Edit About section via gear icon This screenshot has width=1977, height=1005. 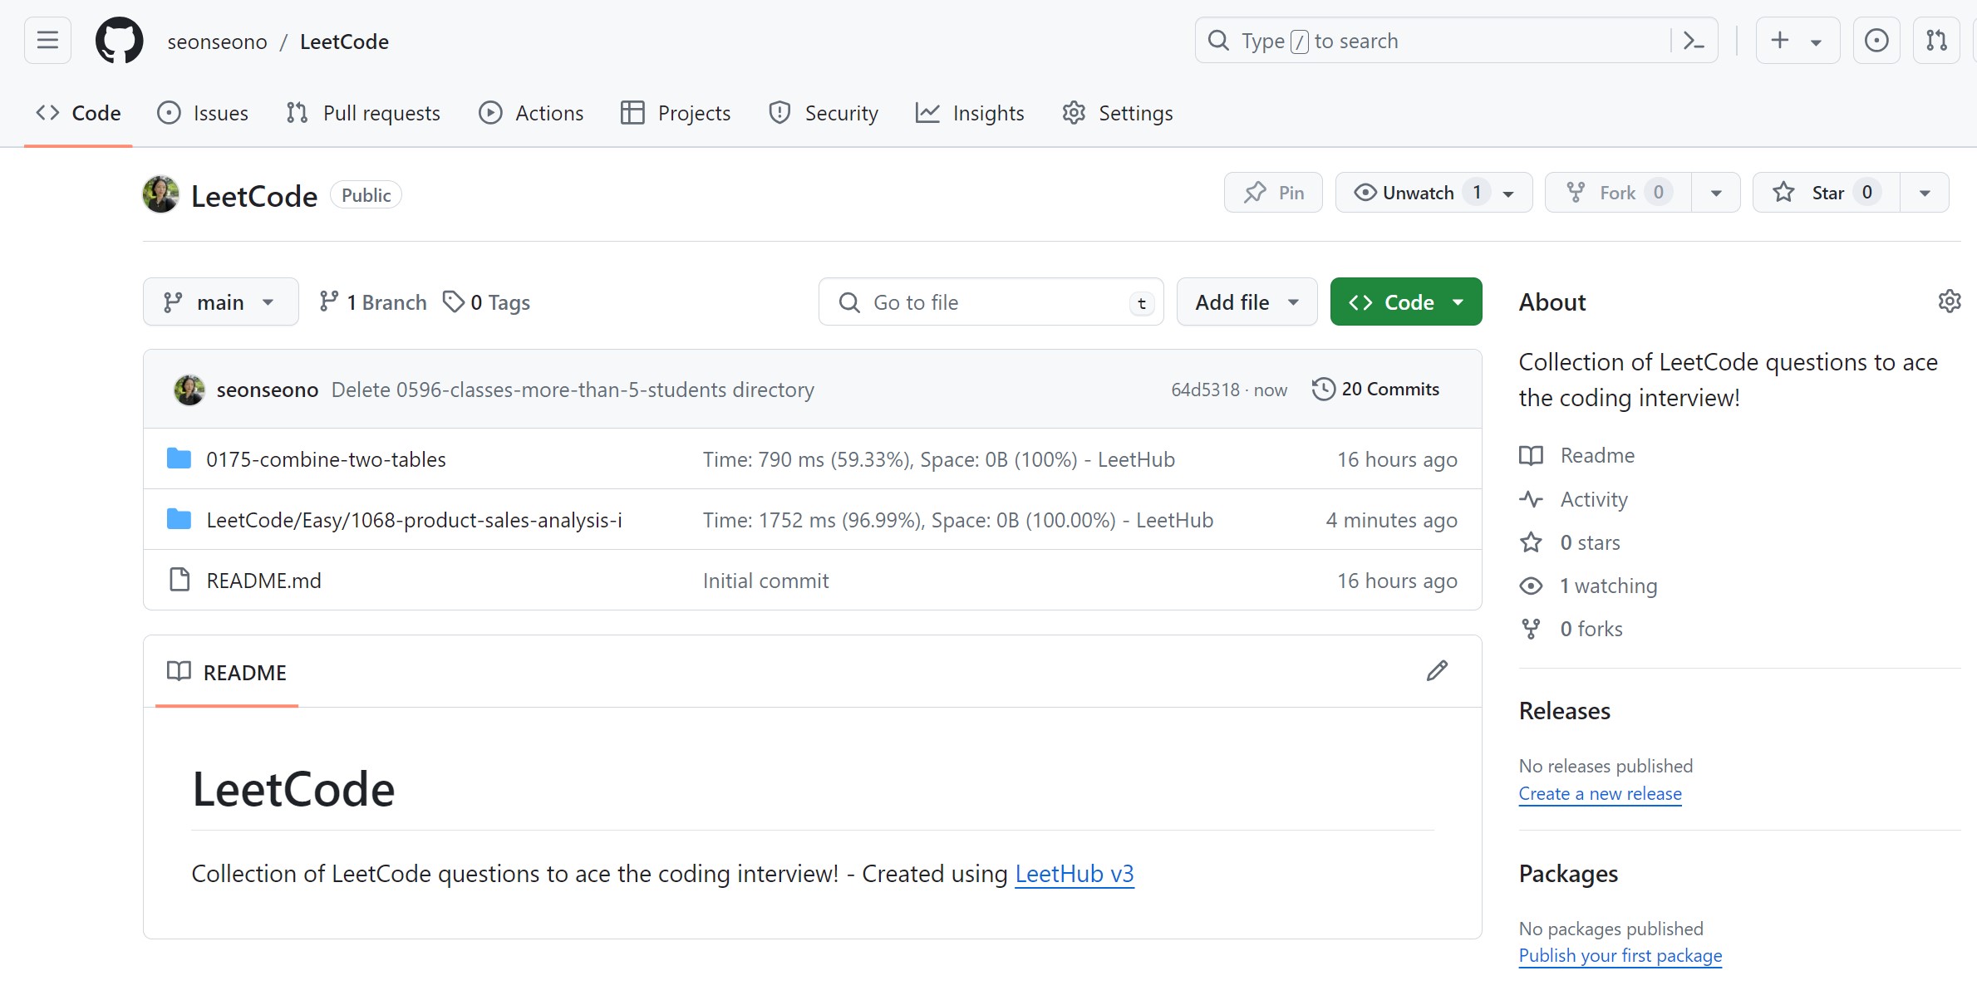(x=1949, y=301)
